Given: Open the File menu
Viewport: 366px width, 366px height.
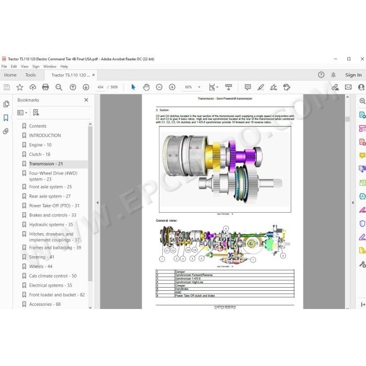Looking at the screenshot, I should (x=4, y=66).
